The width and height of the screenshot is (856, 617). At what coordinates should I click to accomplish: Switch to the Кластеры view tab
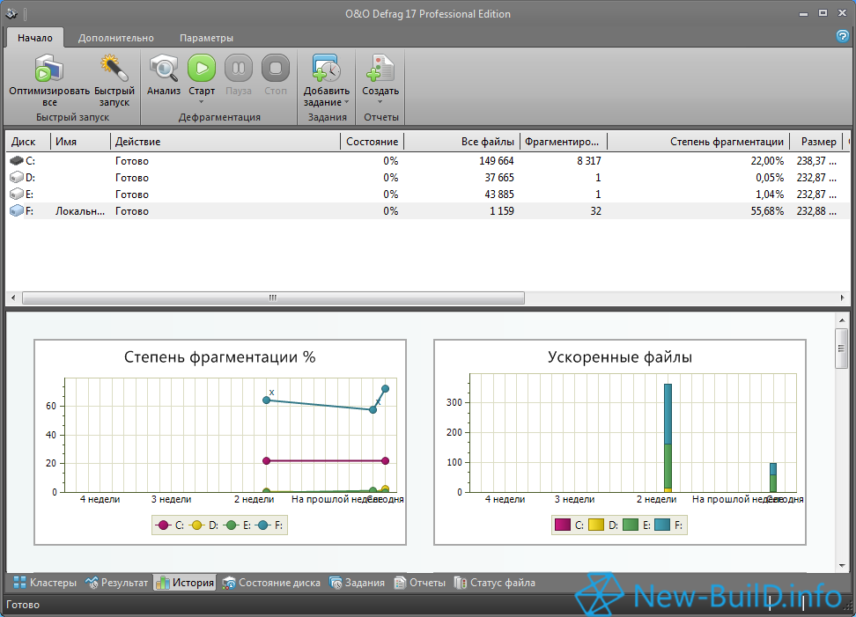45,583
